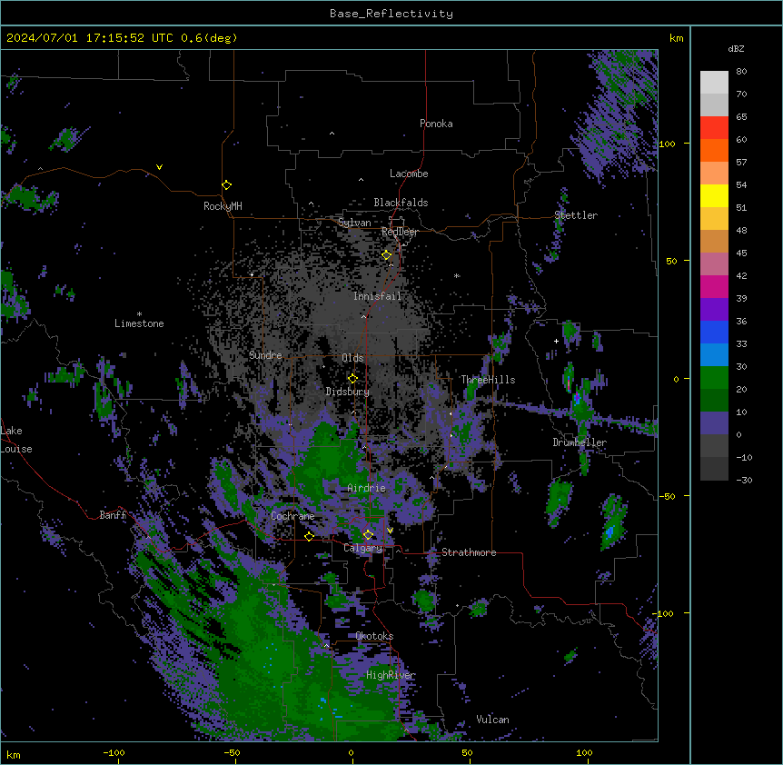Screen dimensions: 783x765
Task: Click the -50 tick on the right axis
Action: (x=667, y=496)
